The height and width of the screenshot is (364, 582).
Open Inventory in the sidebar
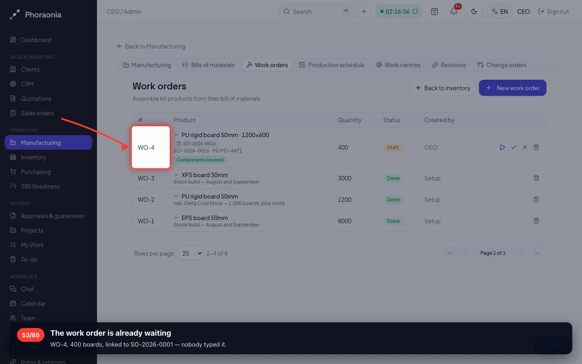tap(48, 157)
